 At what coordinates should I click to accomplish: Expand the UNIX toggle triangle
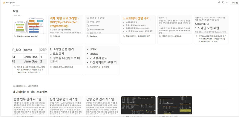(88, 49)
